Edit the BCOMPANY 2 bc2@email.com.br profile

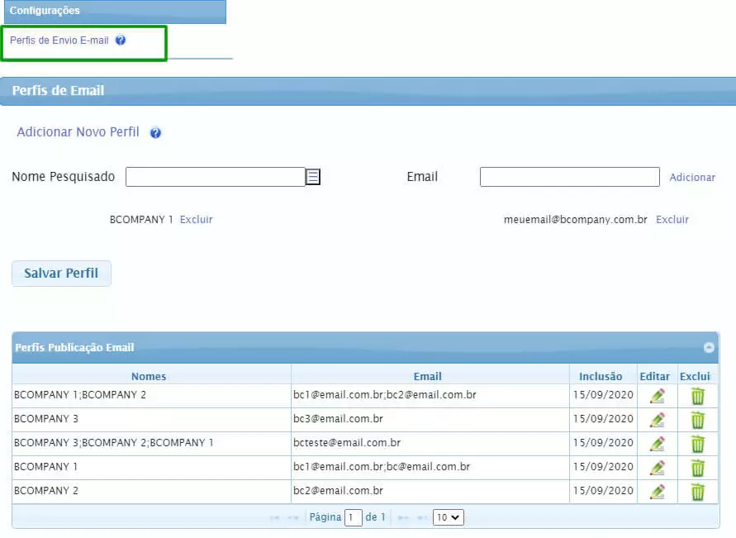(658, 492)
